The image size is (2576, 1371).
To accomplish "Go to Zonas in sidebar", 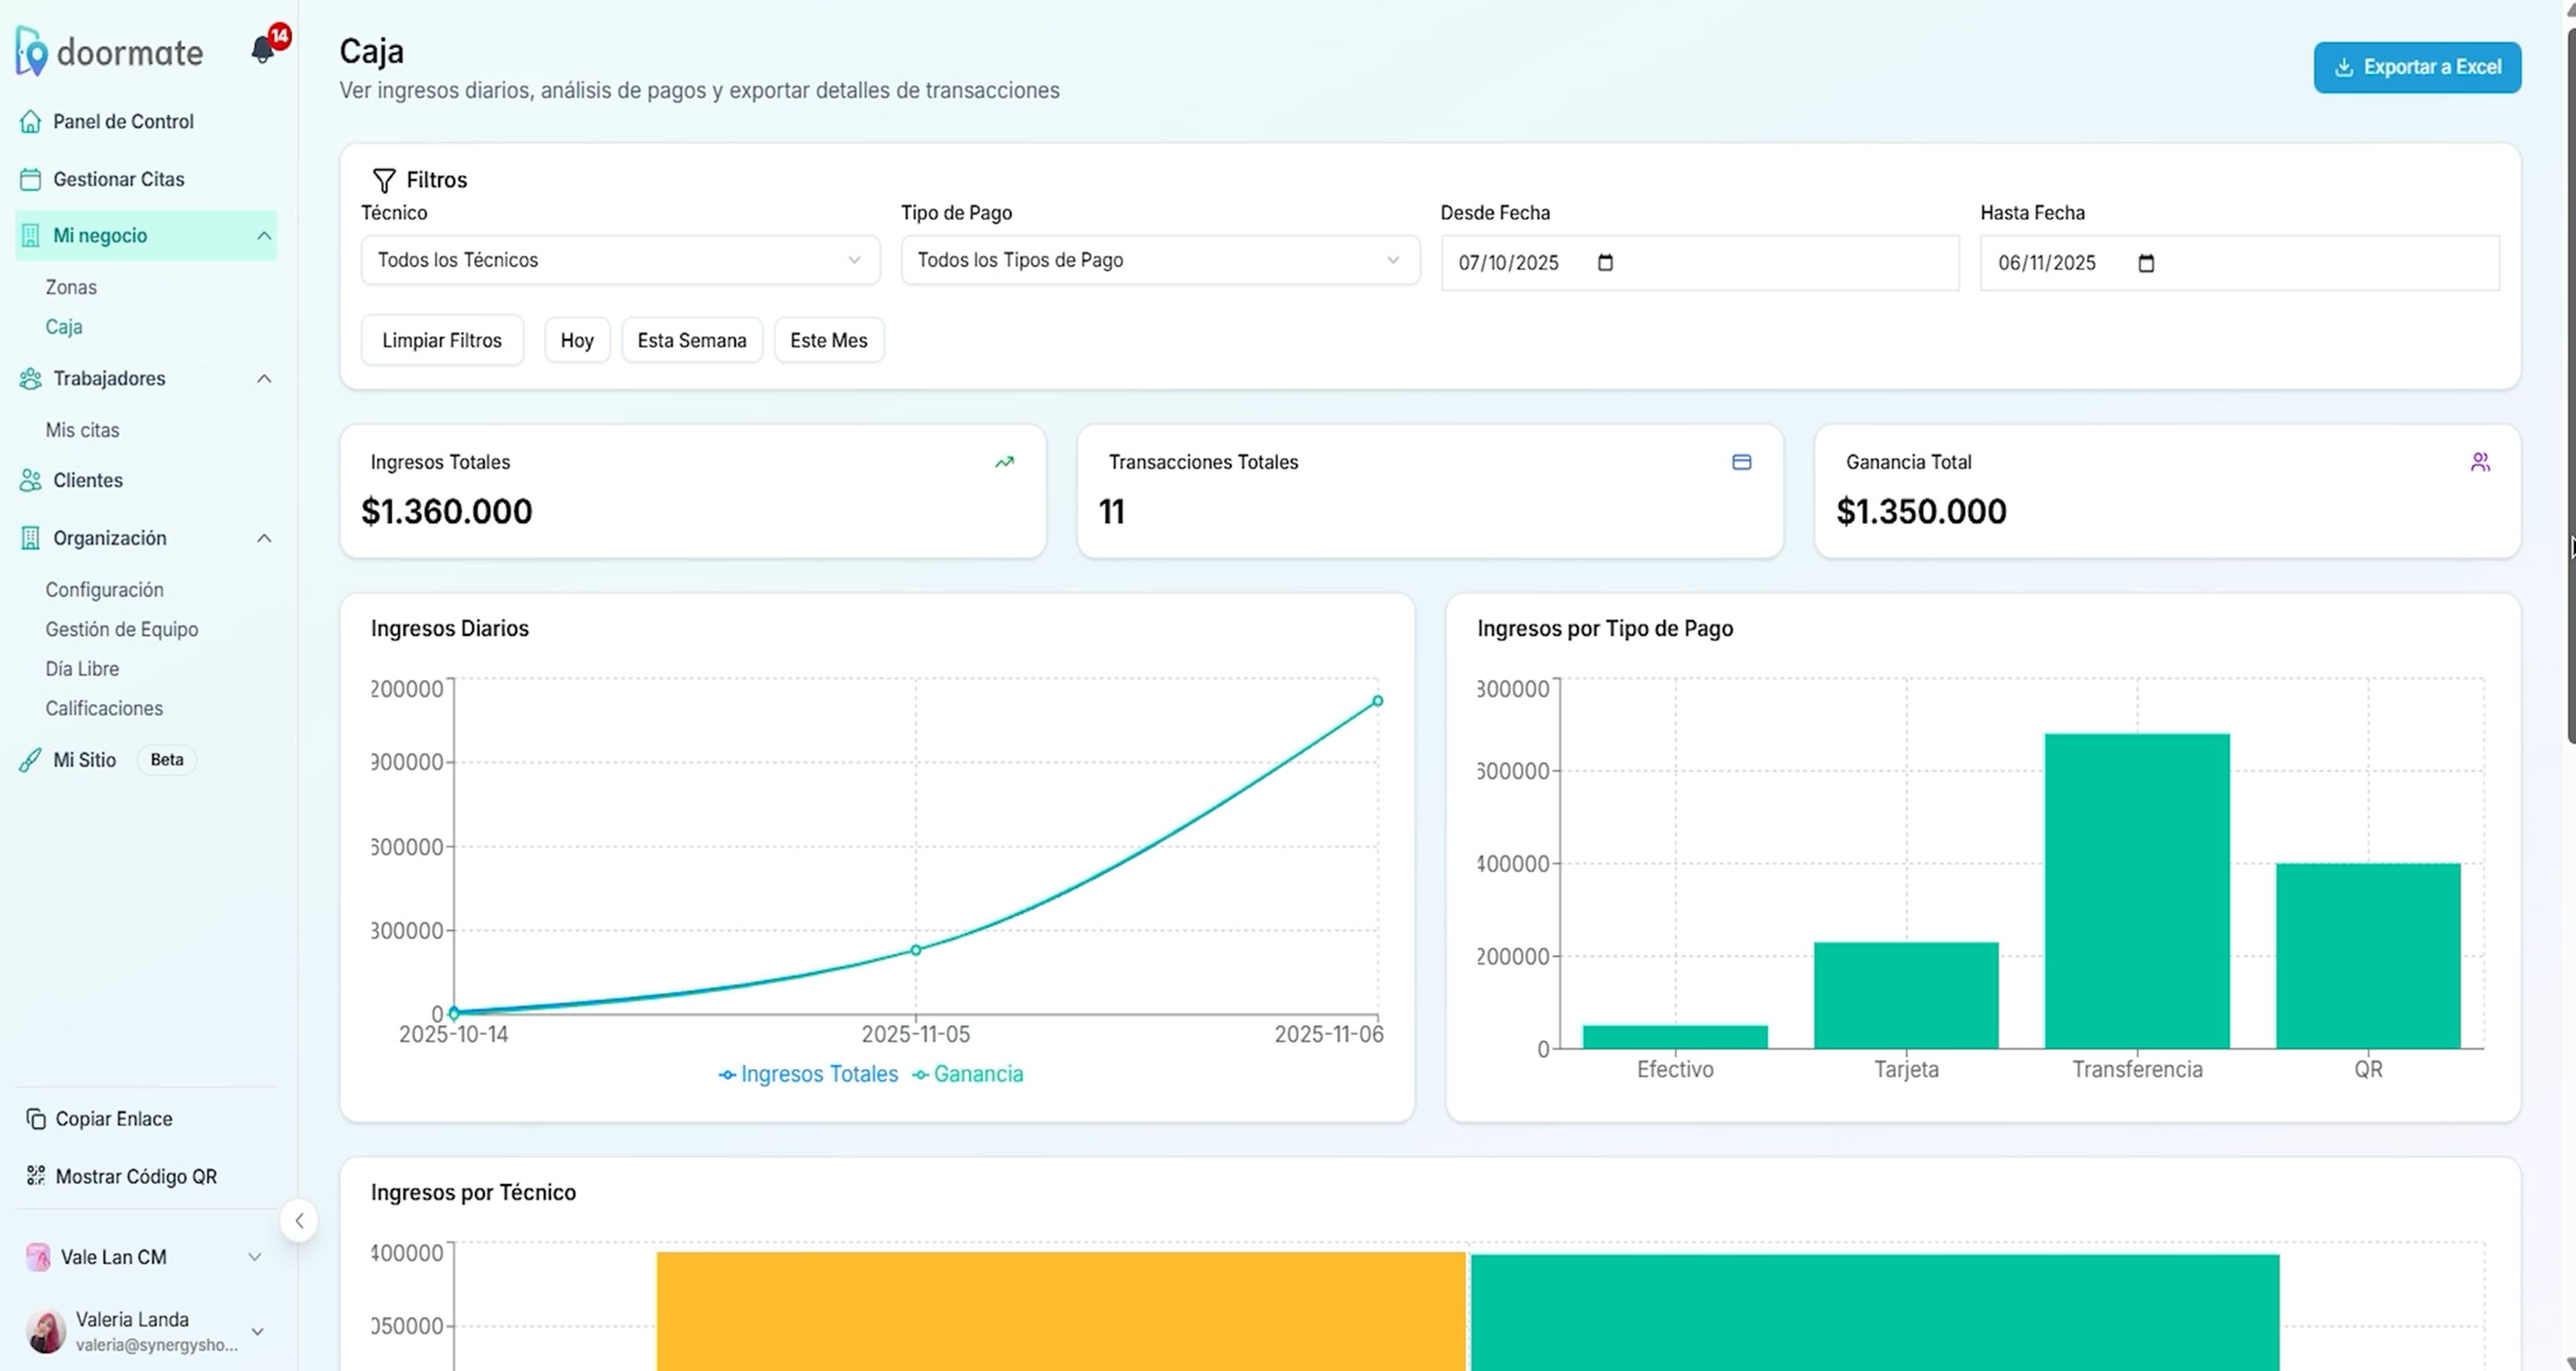I will click(71, 287).
